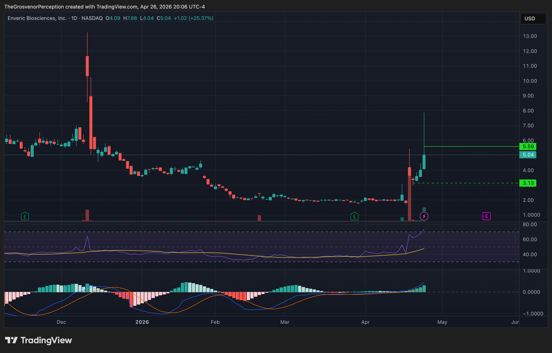Click the earnings E icon near December
Image resolution: width=552 pixels, height=353 pixels.
pos(25,216)
